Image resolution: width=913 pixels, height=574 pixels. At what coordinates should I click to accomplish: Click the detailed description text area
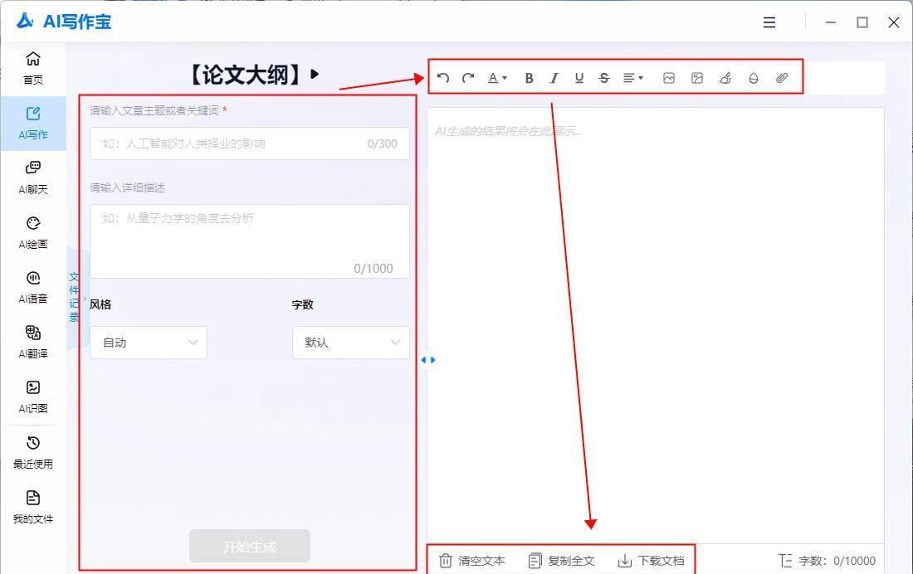(x=250, y=241)
